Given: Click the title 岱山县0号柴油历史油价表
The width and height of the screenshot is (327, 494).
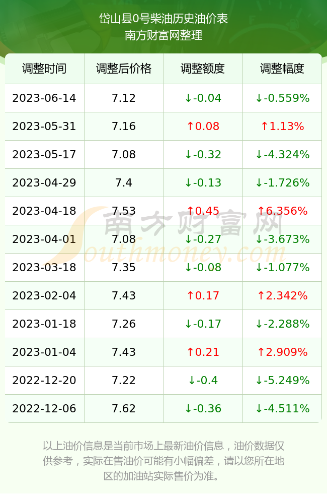Looking at the screenshot, I should [163, 19].
